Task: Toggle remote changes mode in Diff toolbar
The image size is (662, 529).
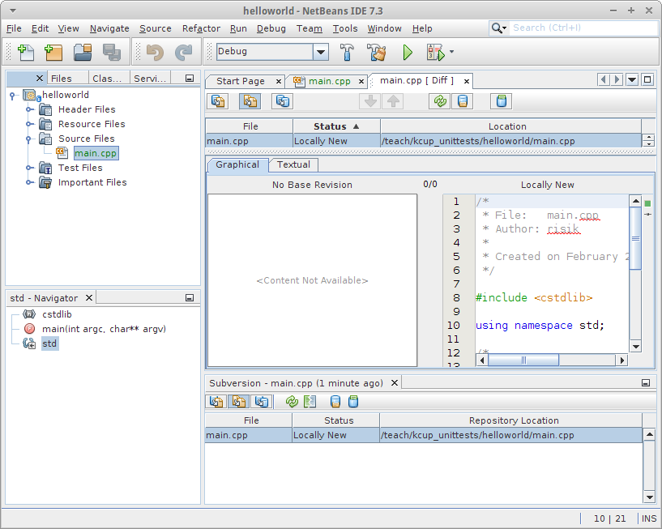Action: (283, 101)
